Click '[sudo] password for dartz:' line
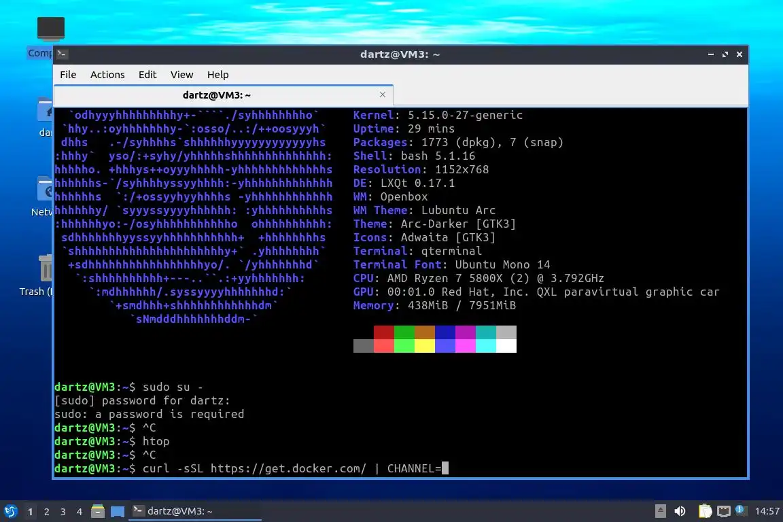Screen dimensions: 783x522 (x=142, y=400)
